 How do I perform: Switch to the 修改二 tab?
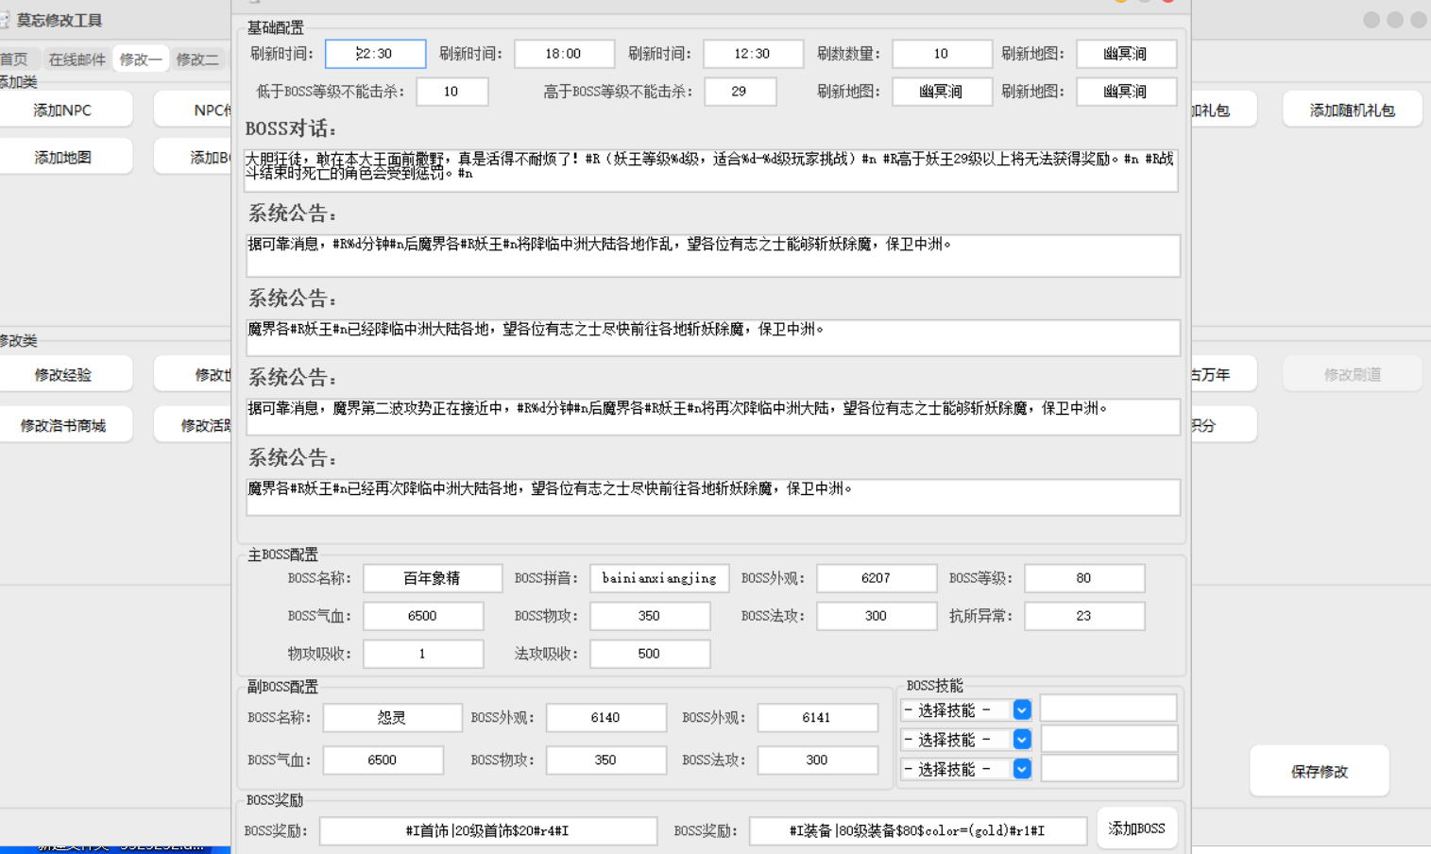[198, 58]
